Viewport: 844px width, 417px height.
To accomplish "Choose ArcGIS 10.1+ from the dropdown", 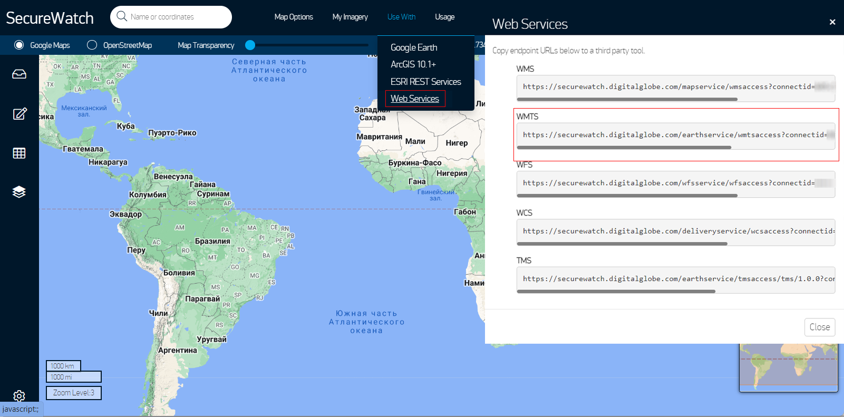I will coord(413,64).
